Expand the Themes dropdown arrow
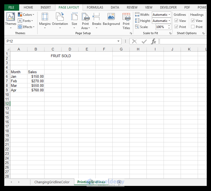Screen dimensions: 211x191 [x=11, y=28]
